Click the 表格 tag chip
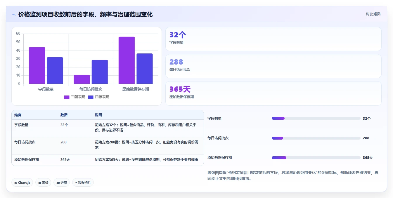This screenshot has width=393, height=198. [x=43, y=183]
